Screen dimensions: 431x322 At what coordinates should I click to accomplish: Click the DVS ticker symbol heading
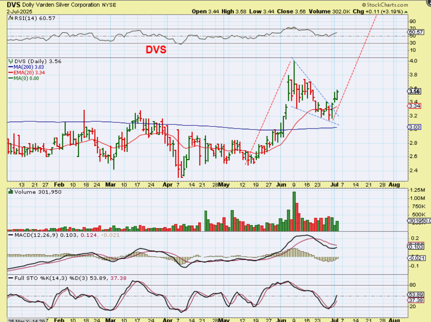(13, 5)
